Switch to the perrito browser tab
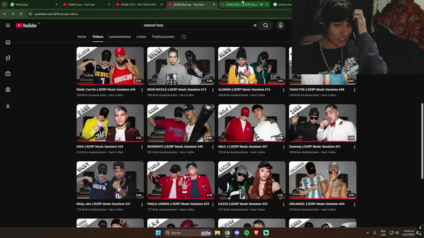This screenshot has width=424, height=238. [x=282, y=5]
